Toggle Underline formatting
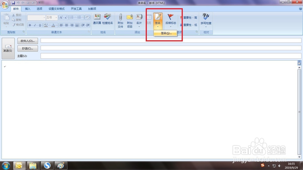 [x=40, y=25]
